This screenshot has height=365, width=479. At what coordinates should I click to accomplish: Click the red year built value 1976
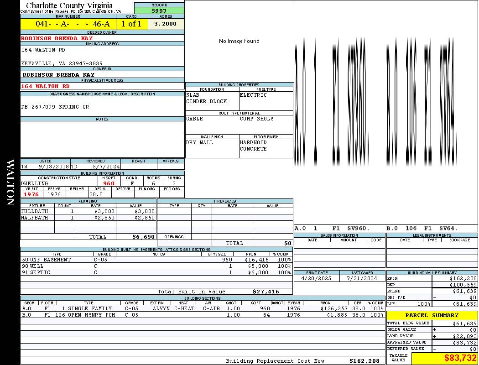31,194
